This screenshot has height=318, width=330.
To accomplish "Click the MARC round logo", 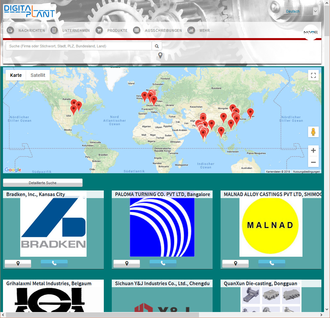I will (x=311, y=32).
